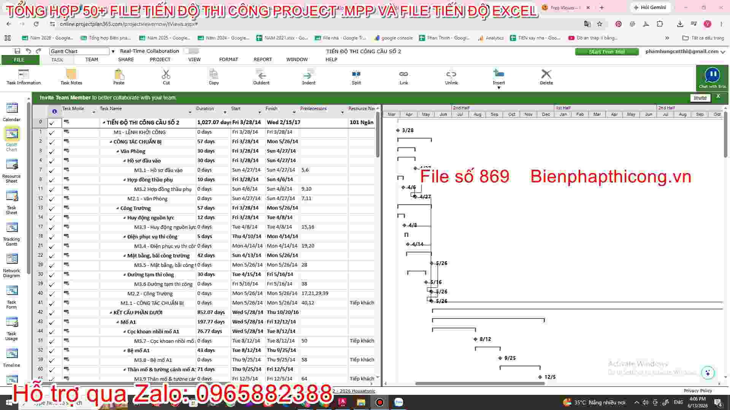The height and width of the screenshot is (410, 730).
Task: Open Start column filter dropdown
Action: [260, 112]
